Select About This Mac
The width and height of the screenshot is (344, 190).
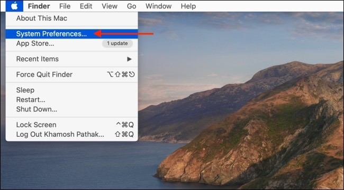72,18
